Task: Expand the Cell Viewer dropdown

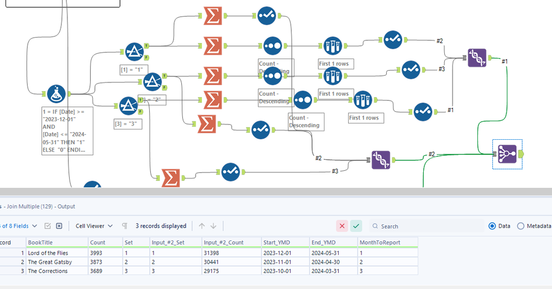Action: click(94, 226)
